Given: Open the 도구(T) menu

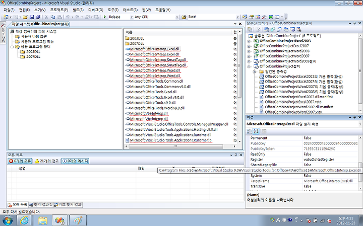Looking at the screenshot, I should (113, 10).
